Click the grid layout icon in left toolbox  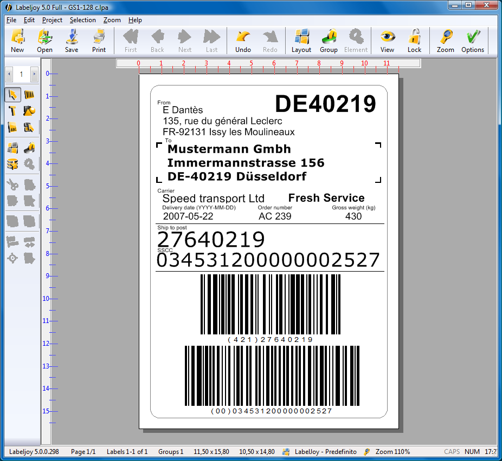[x=13, y=148]
